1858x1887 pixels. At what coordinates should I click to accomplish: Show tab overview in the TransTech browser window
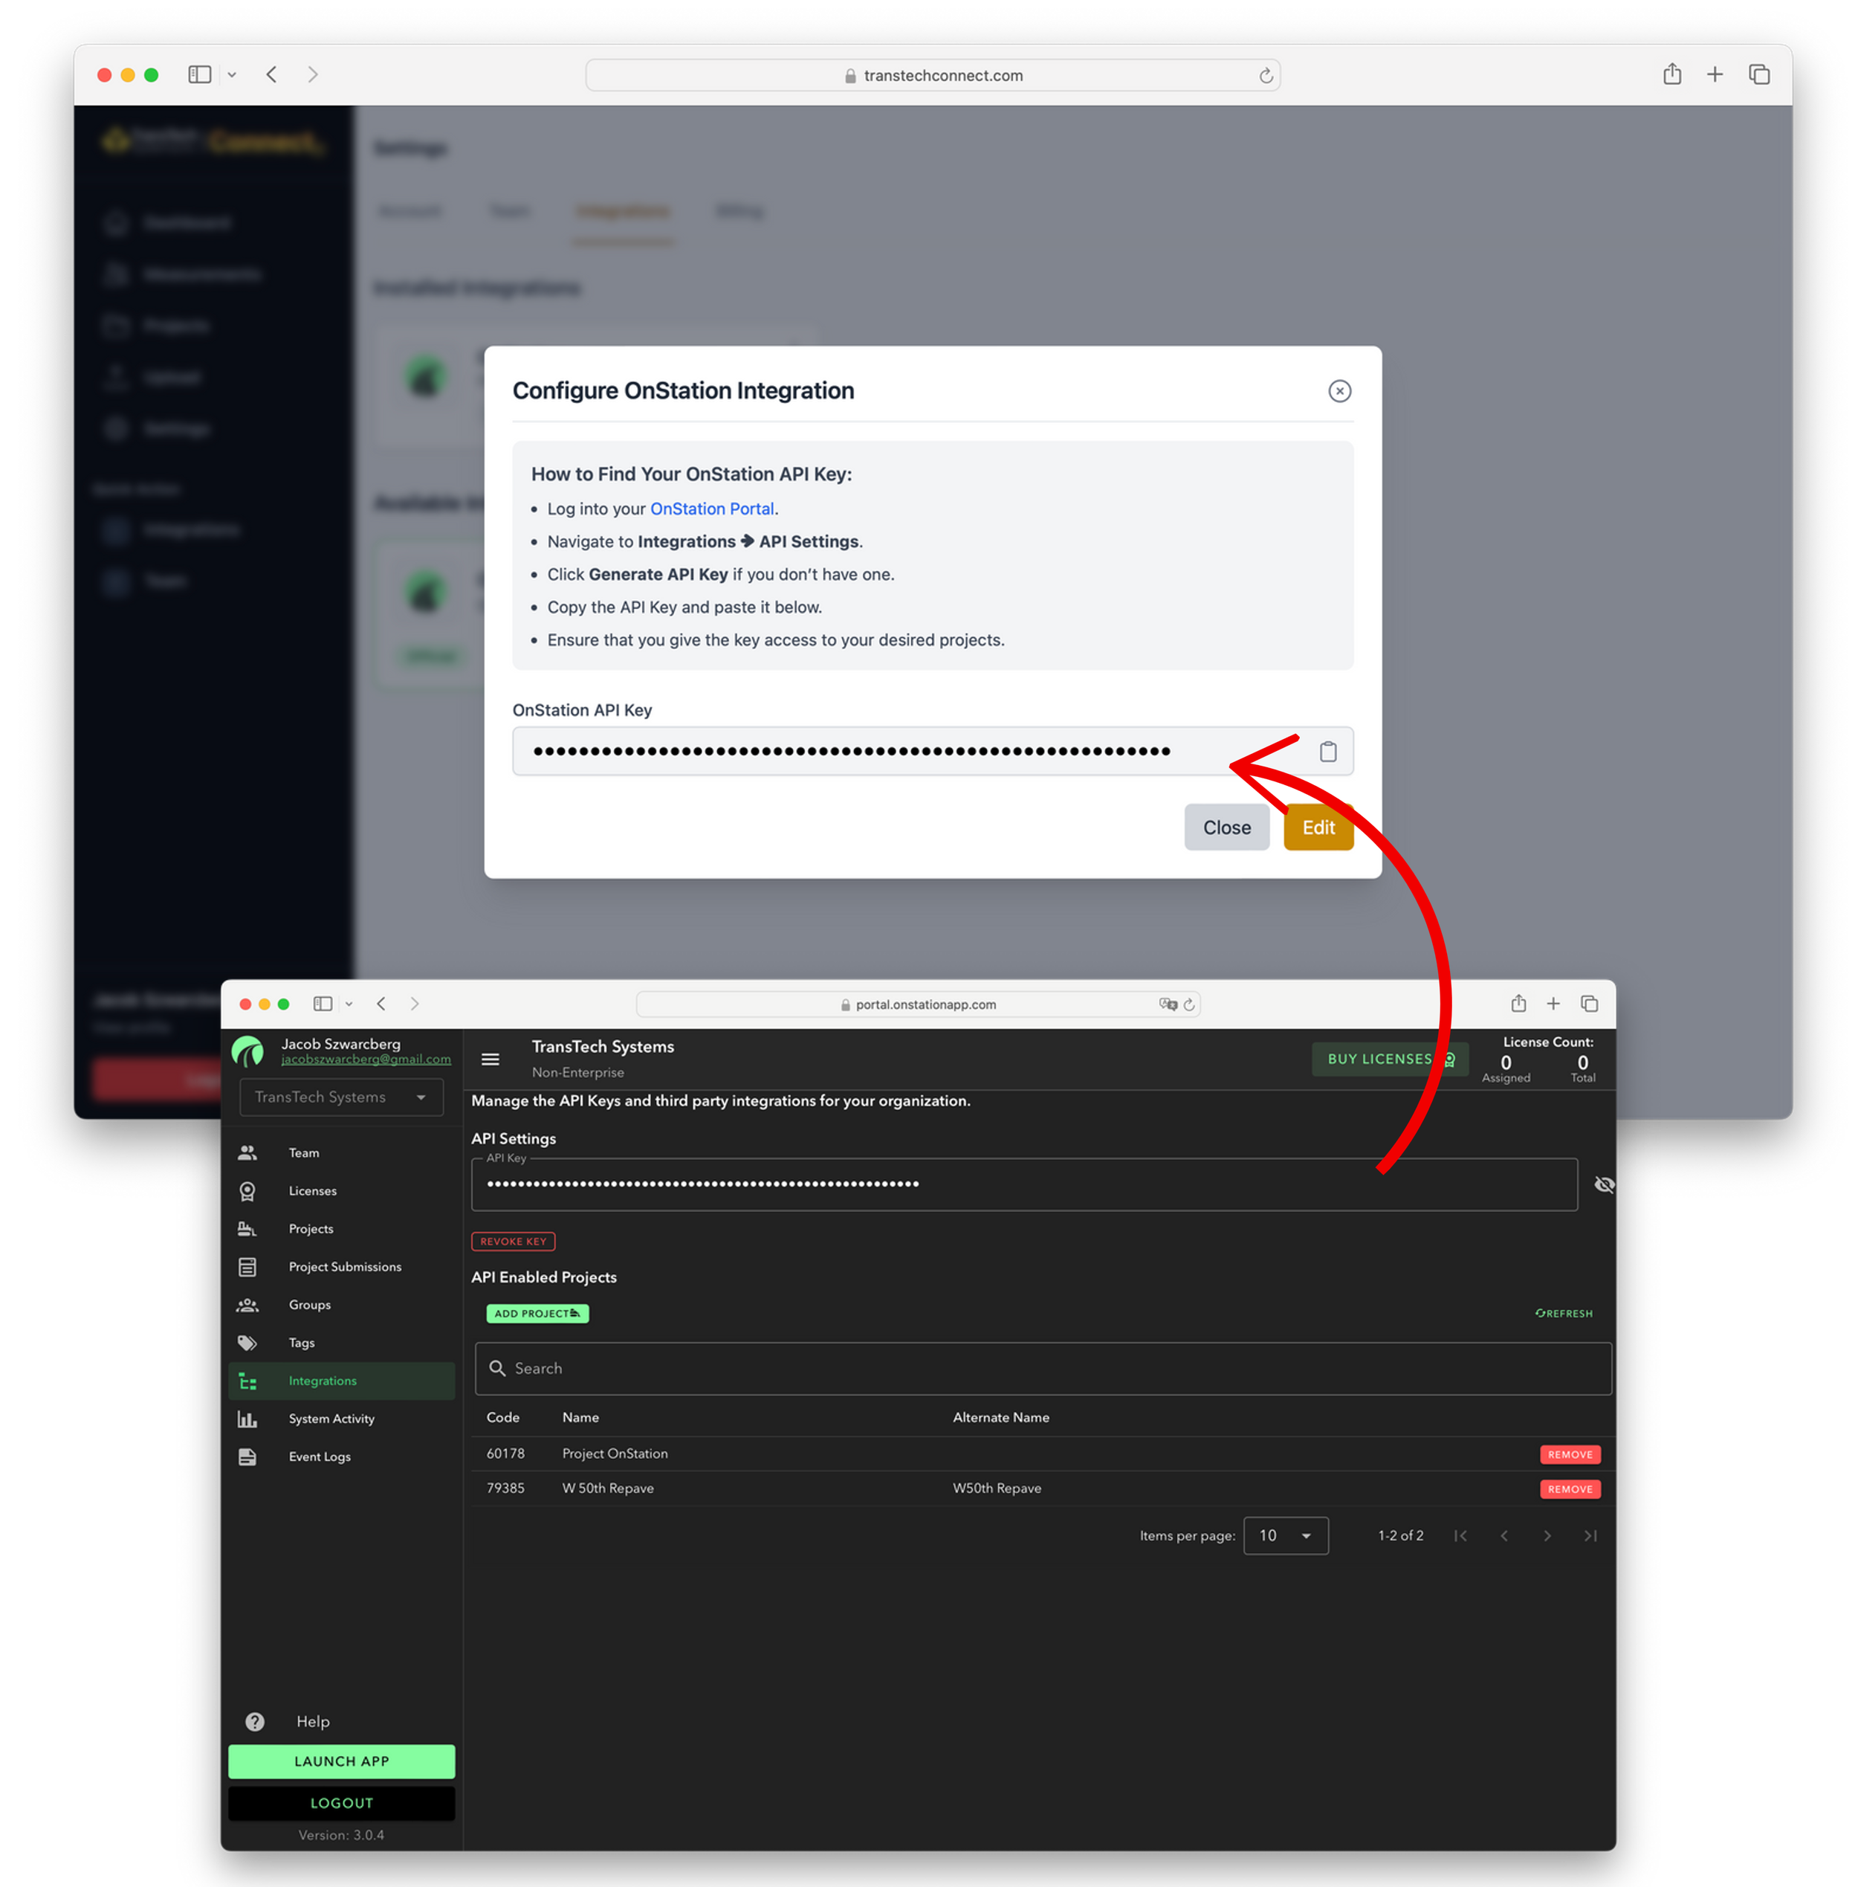(1758, 74)
